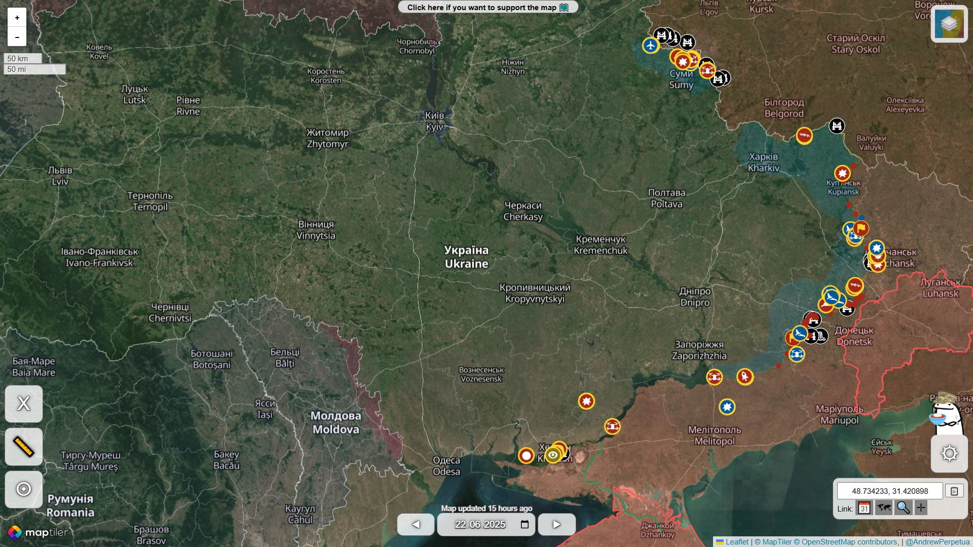Copy coordinates with the clipboard icon
The width and height of the screenshot is (973, 547).
(954, 491)
